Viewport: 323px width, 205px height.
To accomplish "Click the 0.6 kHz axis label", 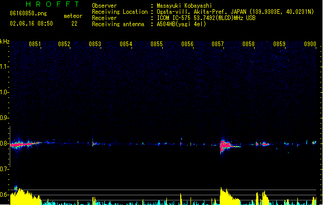I will coord(4,195).
